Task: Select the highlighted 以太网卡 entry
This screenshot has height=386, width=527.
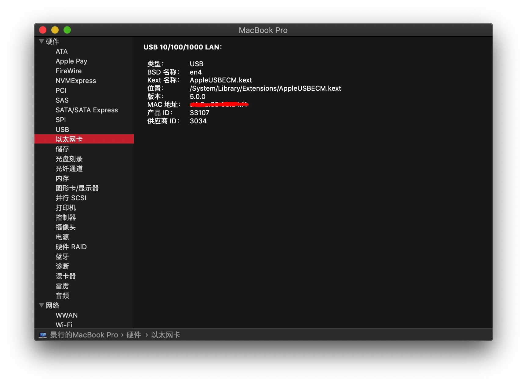Action: 84,139
